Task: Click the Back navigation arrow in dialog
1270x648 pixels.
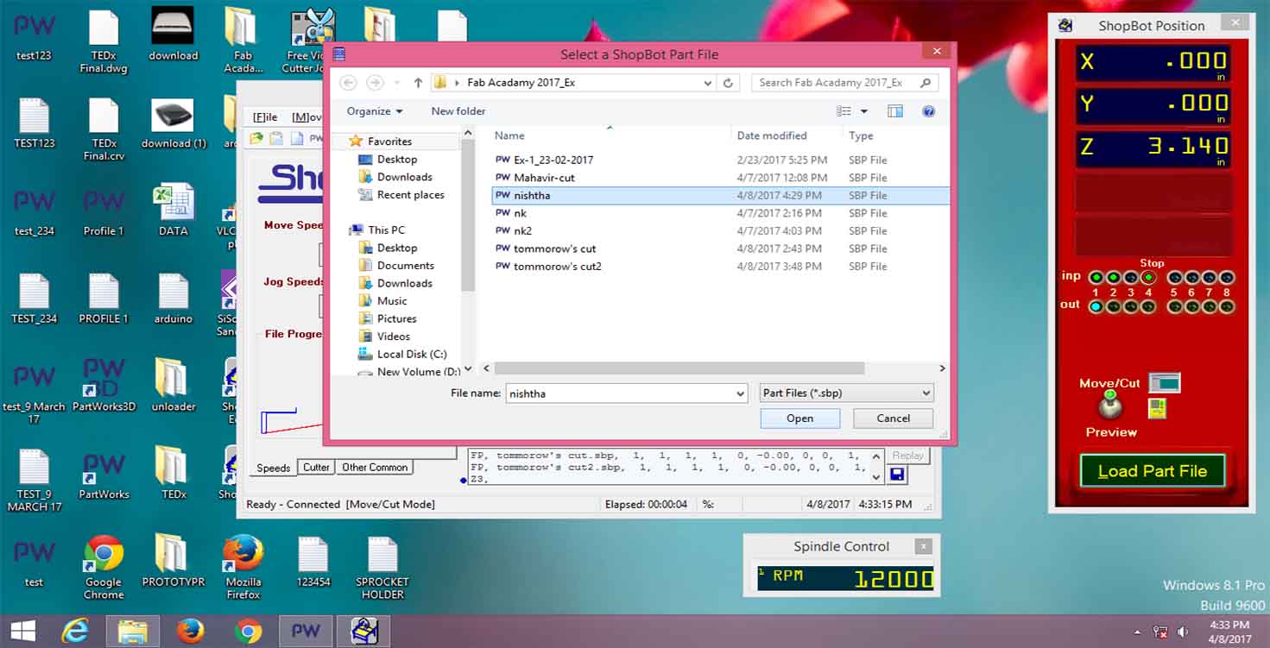Action: [348, 83]
